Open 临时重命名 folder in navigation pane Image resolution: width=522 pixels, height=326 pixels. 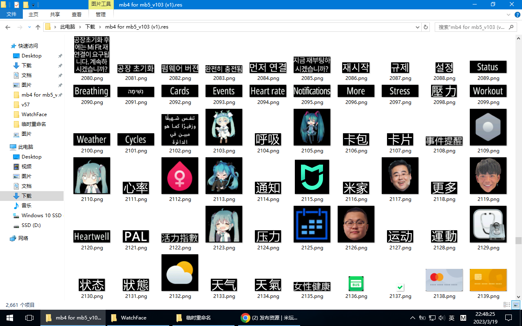pyautogui.click(x=34, y=124)
